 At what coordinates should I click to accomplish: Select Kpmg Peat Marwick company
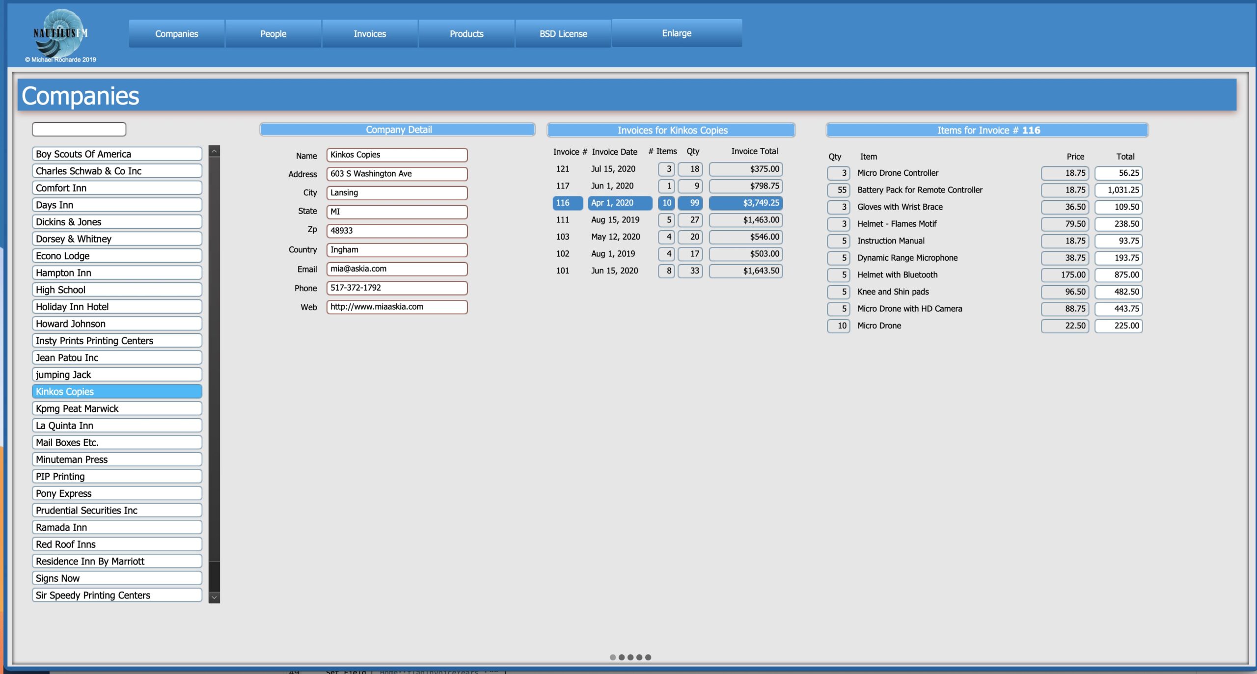117,408
